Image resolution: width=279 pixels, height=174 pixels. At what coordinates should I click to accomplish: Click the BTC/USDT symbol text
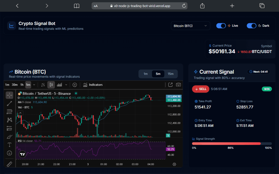pos(262,52)
